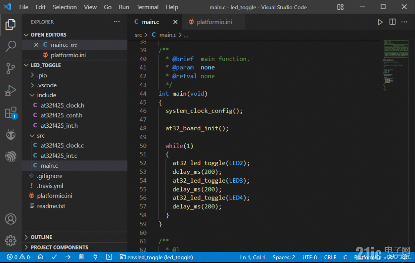Open platformio.ini from Open Editors list
The height and width of the screenshot is (263, 415).
(x=75, y=55)
